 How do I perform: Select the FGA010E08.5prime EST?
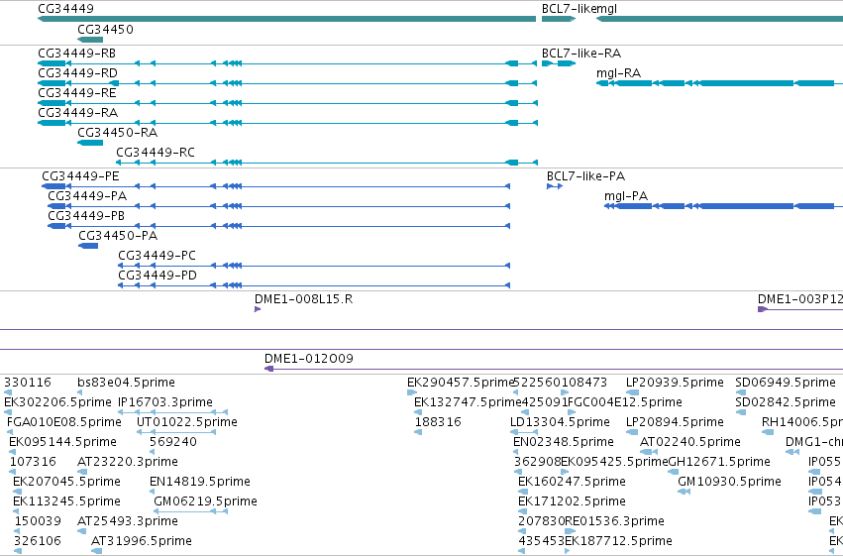(64, 422)
